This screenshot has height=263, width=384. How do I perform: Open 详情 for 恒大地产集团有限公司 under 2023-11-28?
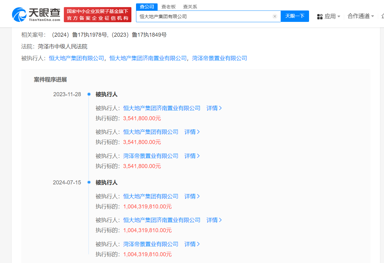(x=192, y=132)
